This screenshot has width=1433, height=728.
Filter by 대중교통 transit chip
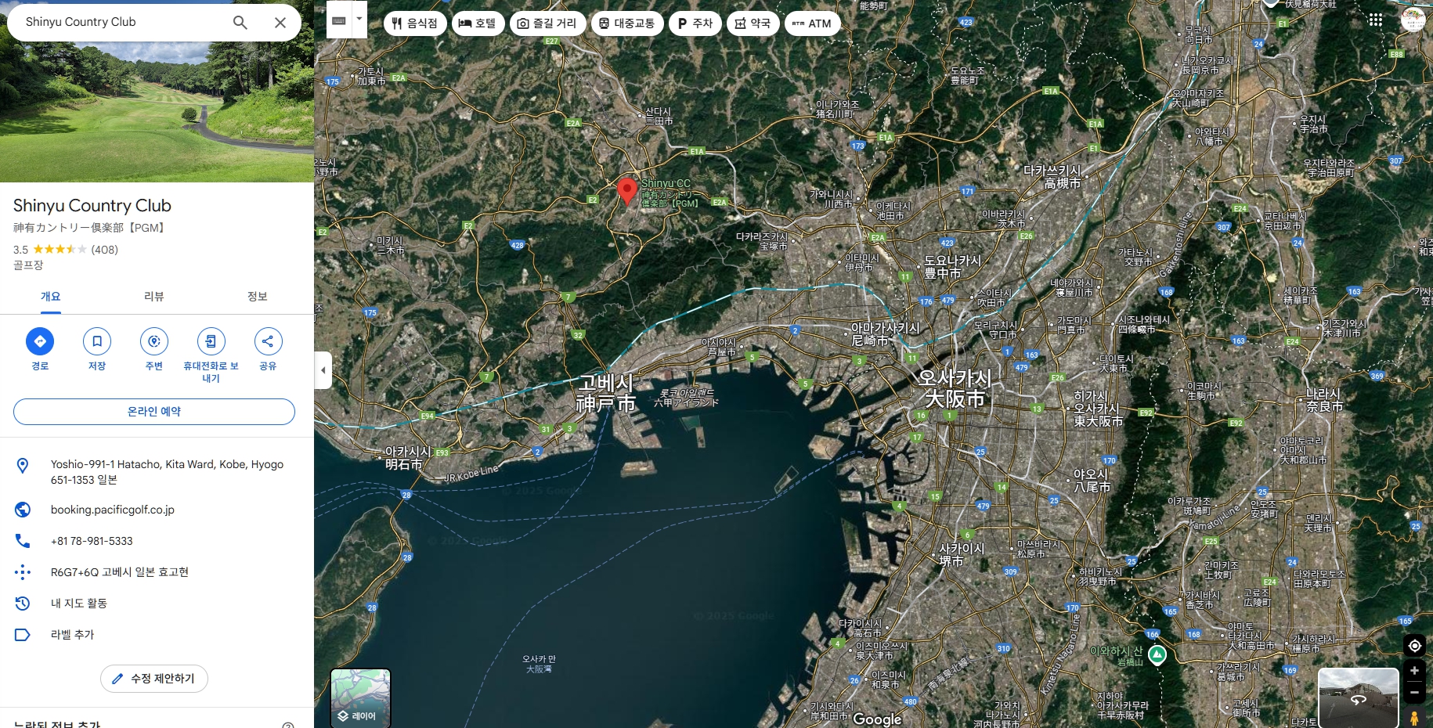627,23
